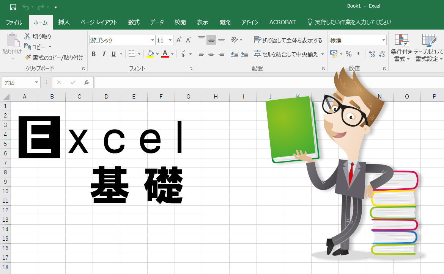Open 条件付き書式 conditional formatting
444x274 pixels.
(401, 48)
